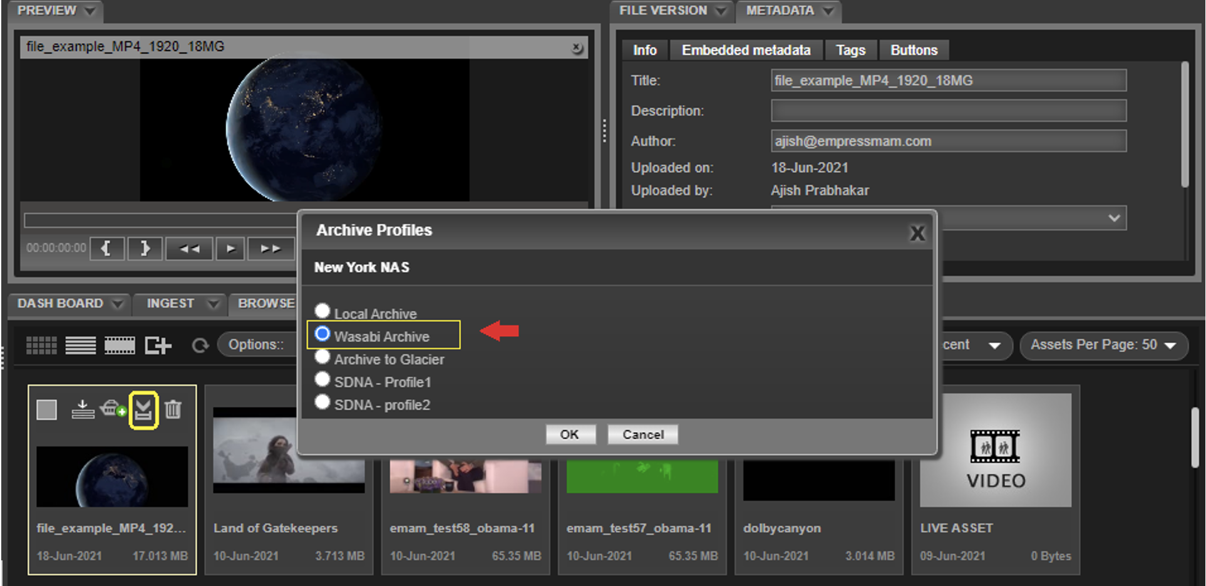Open METADATA panel dropdown arrow

pyautogui.click(x=828, y=11)
